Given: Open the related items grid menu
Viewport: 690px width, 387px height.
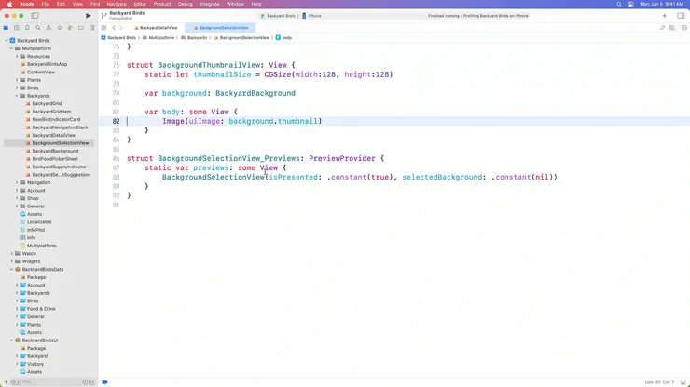Looking at the screenshot, I should pyautogui.click(x=103, y=28).
